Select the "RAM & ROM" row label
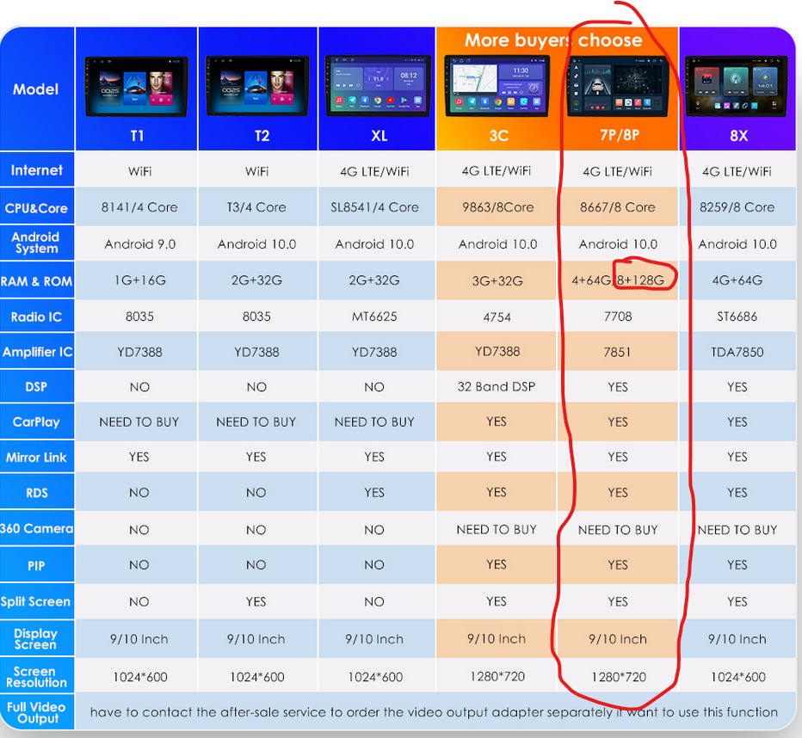This screenshot has height=738, width=802. click(37, 280)
